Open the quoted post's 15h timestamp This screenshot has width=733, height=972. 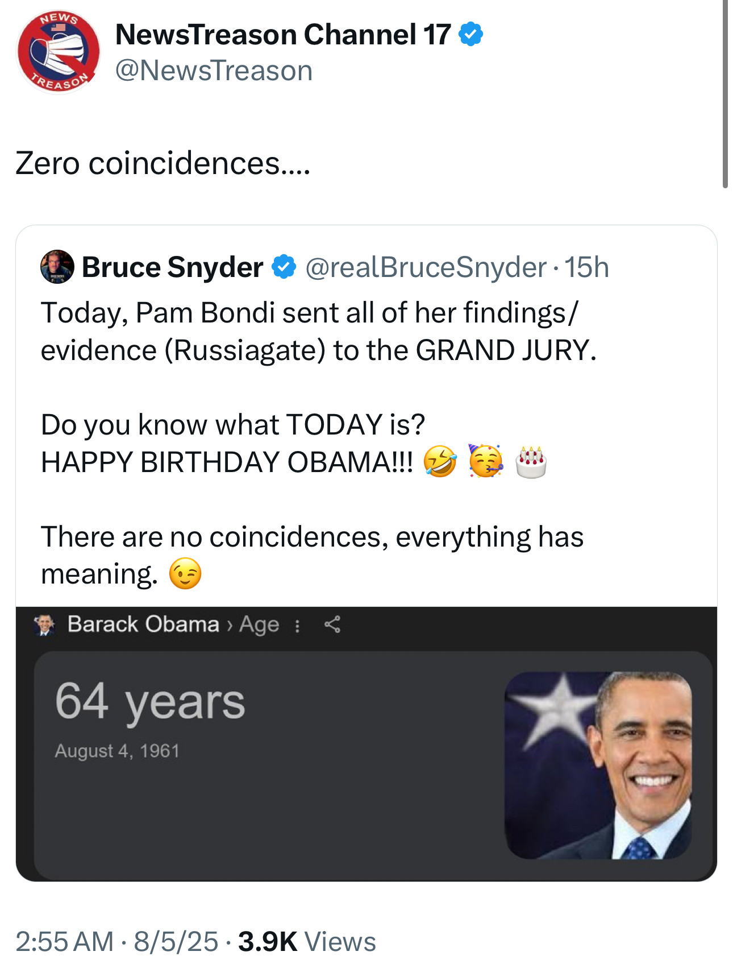(x=586, y=267)
